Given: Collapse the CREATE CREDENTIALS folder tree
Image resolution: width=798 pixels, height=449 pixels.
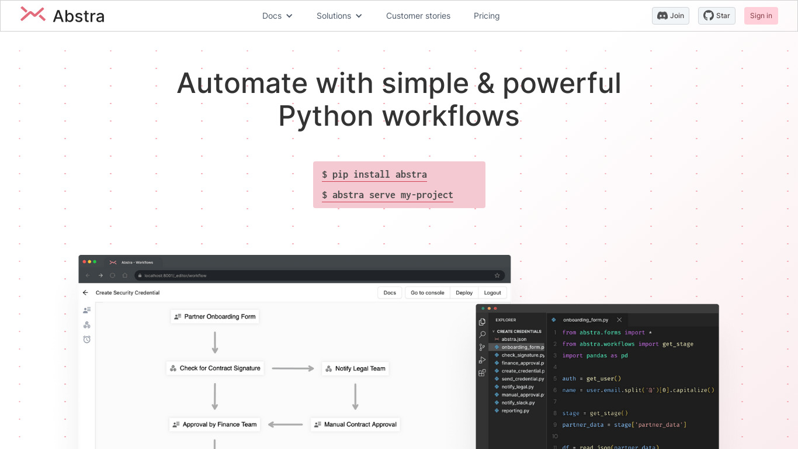Looking at the screenshot, I should tap(494, 331).
